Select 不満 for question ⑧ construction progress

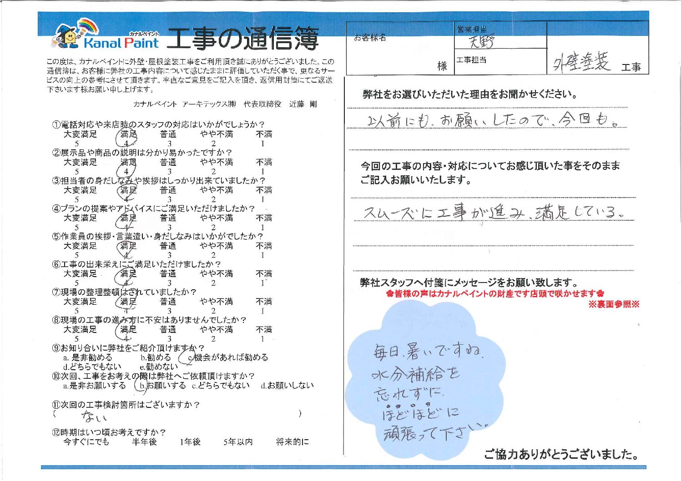point(263,330)
